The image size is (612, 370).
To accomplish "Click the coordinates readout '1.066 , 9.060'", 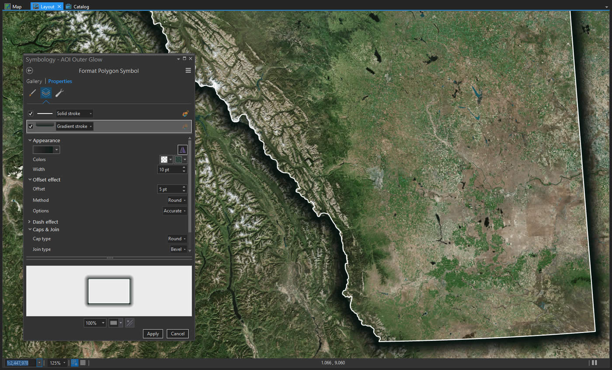I will point(333,363).
